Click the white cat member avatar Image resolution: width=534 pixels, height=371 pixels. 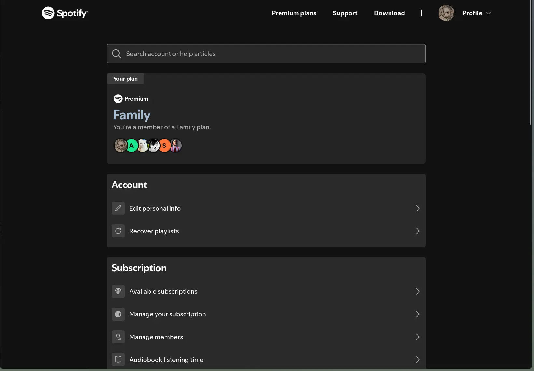(x=143, y=146)
